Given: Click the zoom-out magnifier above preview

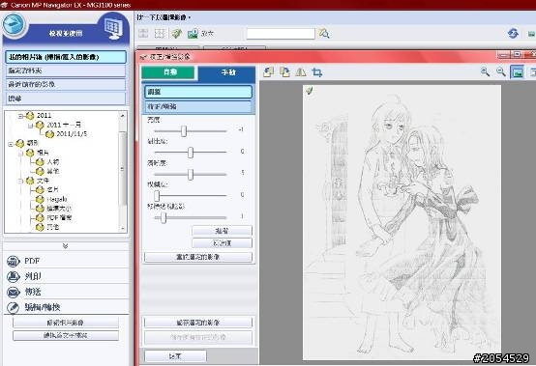Looking at the screenshot, I should pyautogui.click(x=501, y=72).
